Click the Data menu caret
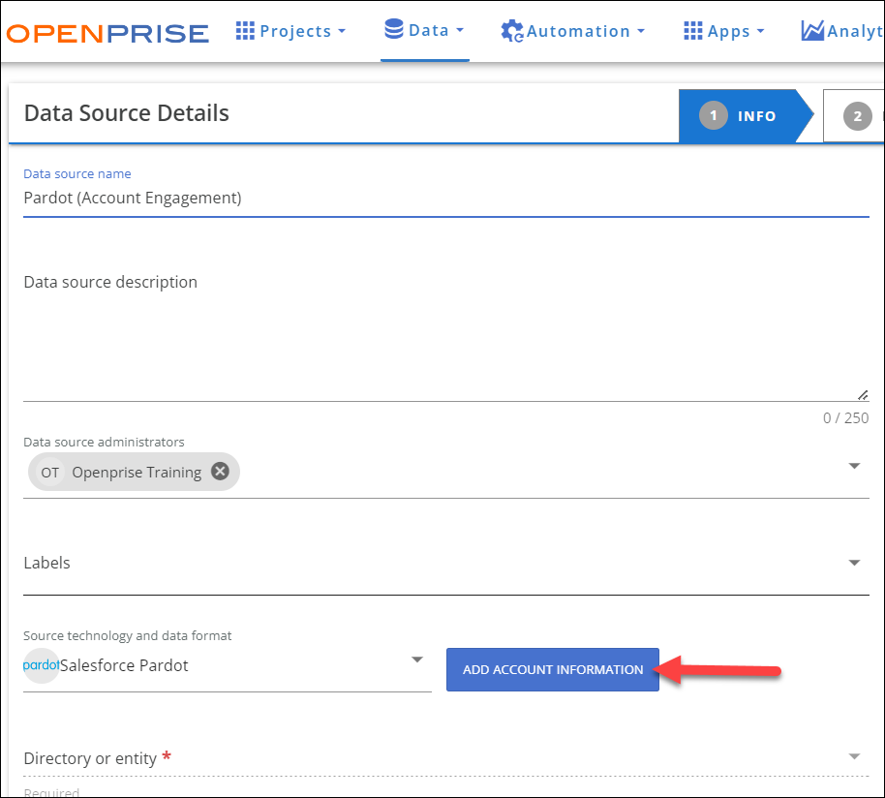885x798 pixels. click(x=459, y=30)
